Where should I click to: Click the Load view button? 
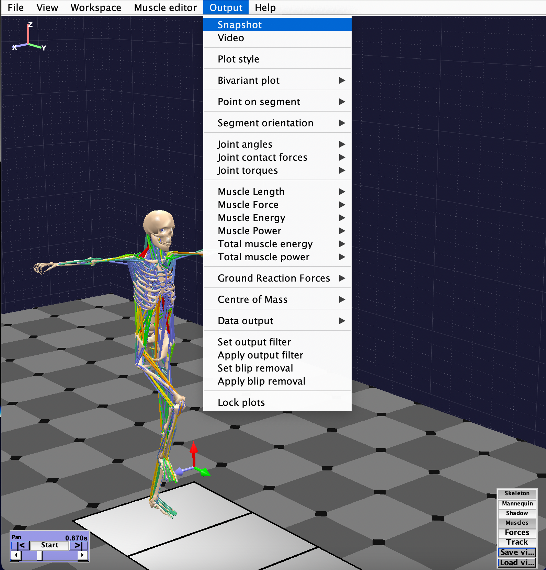click(517, 562)
